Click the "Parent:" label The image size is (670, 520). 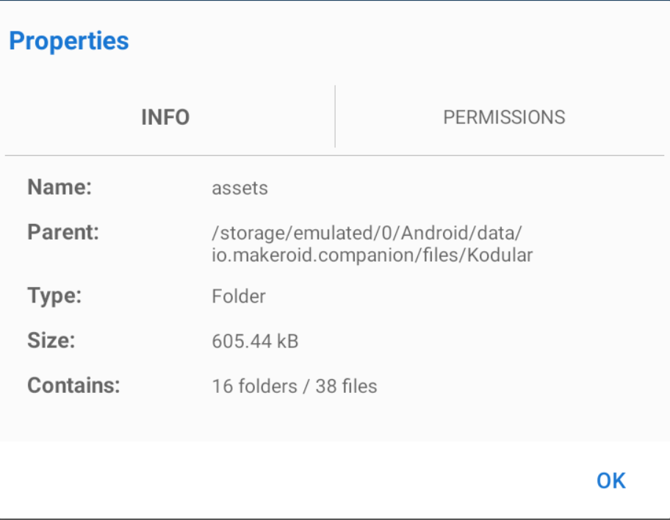[x=63, y=233]
